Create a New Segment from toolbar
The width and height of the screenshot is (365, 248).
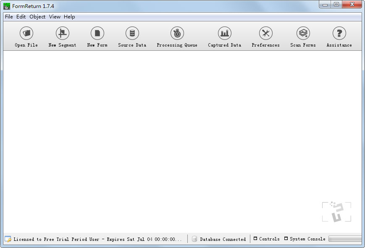click(x=63, y=33)
